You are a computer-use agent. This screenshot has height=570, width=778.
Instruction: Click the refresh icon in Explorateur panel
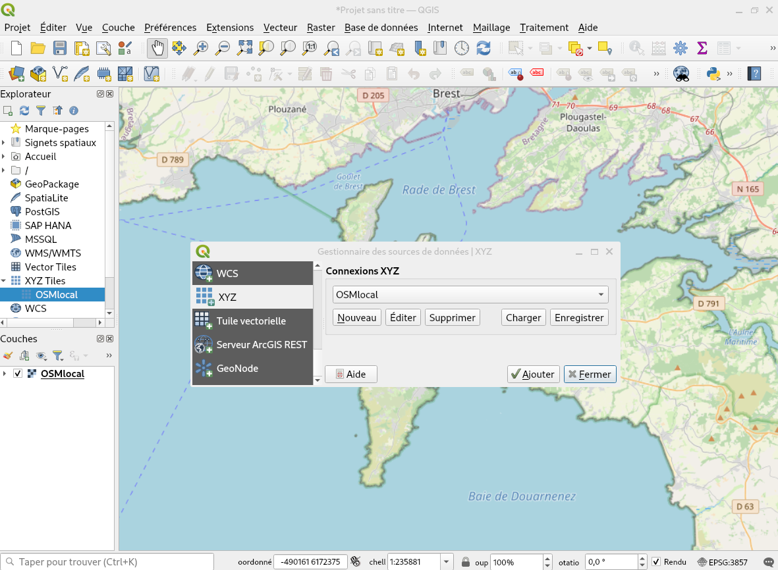coord(24,111)
